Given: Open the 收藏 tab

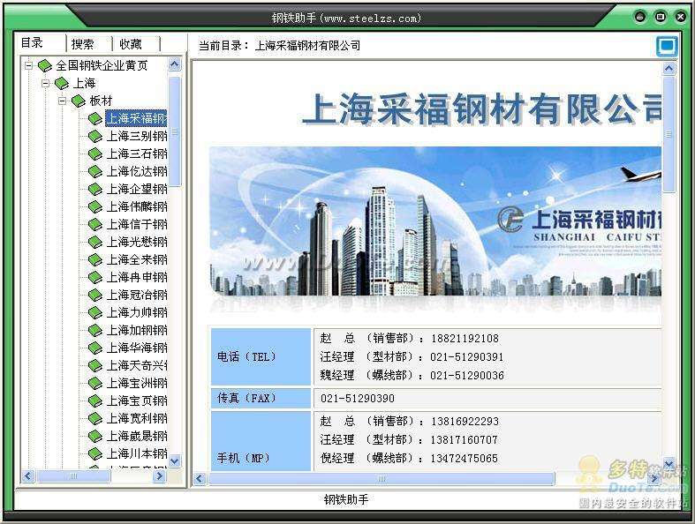Looking at the screenshot, I should click(131, 44).
